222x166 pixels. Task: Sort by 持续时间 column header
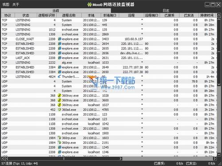point(207,15)
